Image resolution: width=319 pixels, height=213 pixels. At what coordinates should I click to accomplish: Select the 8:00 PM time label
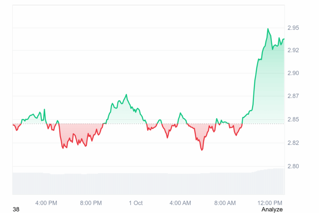(x=91, y=203)
